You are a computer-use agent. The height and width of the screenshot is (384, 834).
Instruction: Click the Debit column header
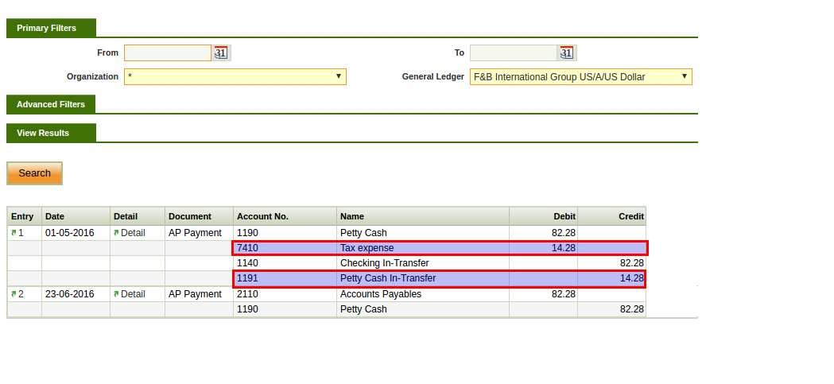[564, 216]
